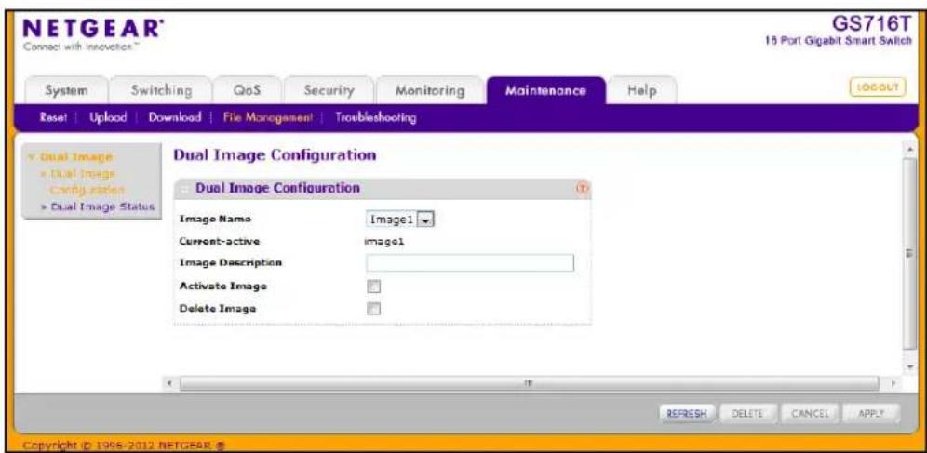Image resolution: width=927 pixels, height=453 pixels.
Task: Open the Image Name dropdown
Action: tap(401, 220)
